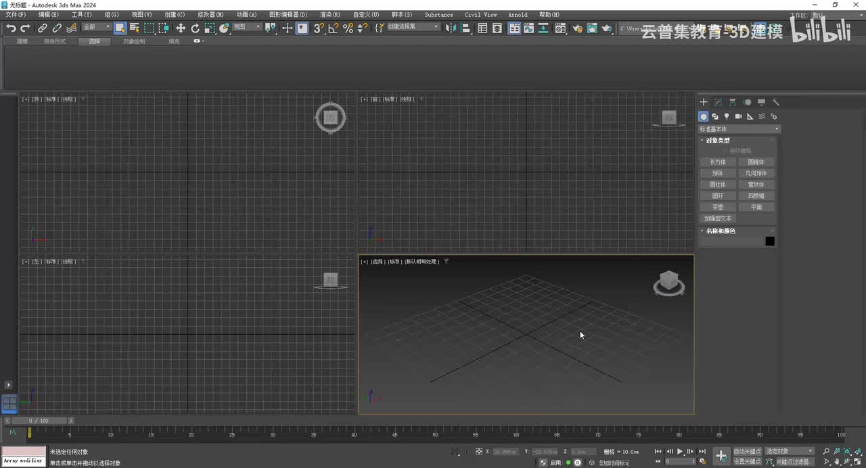Click the 长方体 box primitive button
866x468 pixels.
coord(717,162)
